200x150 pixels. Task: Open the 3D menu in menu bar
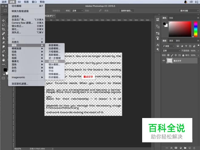pyautogui.click(x=19, y=2)
